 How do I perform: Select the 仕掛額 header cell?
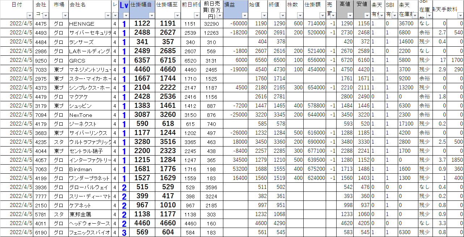coord(315,10)
